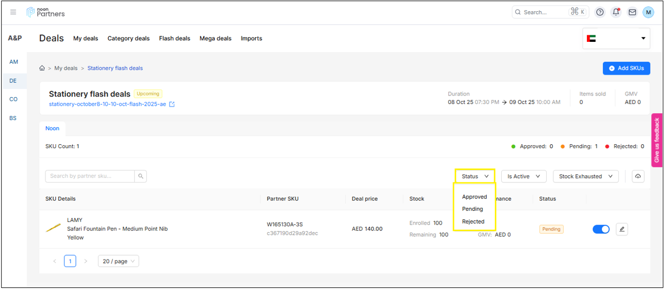665x289 pixels.
Task: Open the notifications bell
Action: click(x=616, y=12)
